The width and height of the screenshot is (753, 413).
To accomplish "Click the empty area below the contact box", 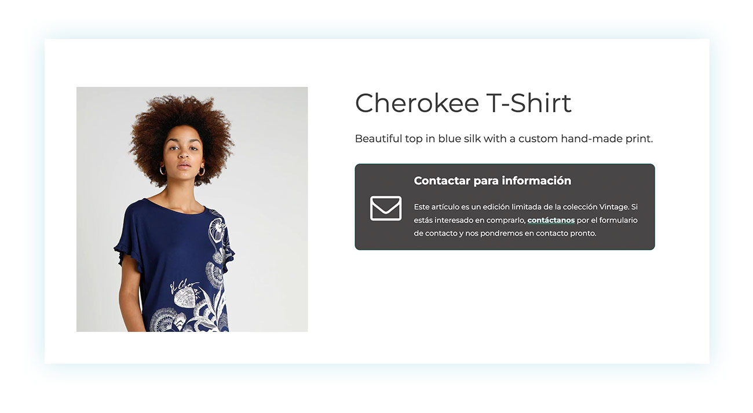I will [x=505, y=301].
